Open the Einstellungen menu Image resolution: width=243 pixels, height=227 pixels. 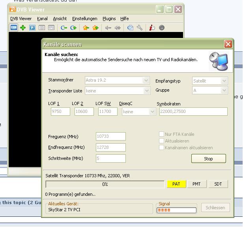click(84, 19)
